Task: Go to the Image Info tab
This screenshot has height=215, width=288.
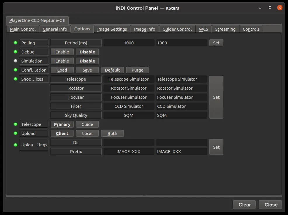Action: [x=145, y=29]
